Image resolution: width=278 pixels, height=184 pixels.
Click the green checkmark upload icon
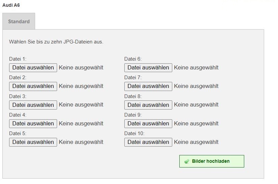click(187, 161)
